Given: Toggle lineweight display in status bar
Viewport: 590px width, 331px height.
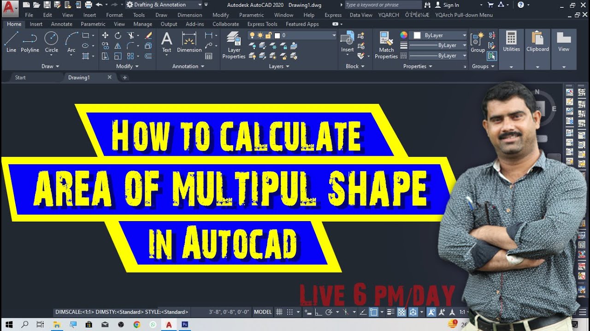Looking at the screenshot, I should point(391,312).
